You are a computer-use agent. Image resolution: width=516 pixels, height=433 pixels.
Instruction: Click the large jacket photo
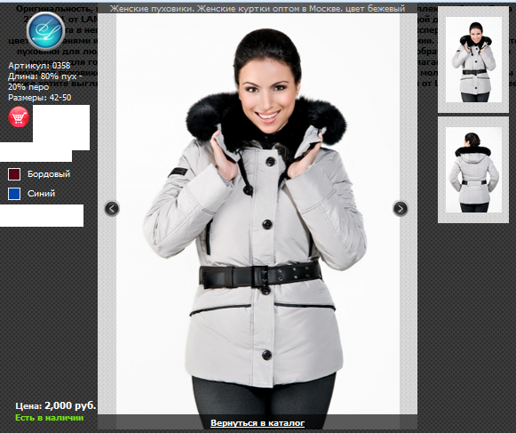coord(258,213)
